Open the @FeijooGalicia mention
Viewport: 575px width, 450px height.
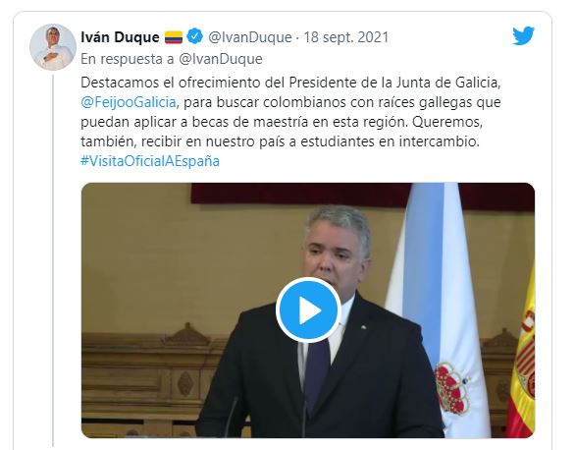pos(129,102)
